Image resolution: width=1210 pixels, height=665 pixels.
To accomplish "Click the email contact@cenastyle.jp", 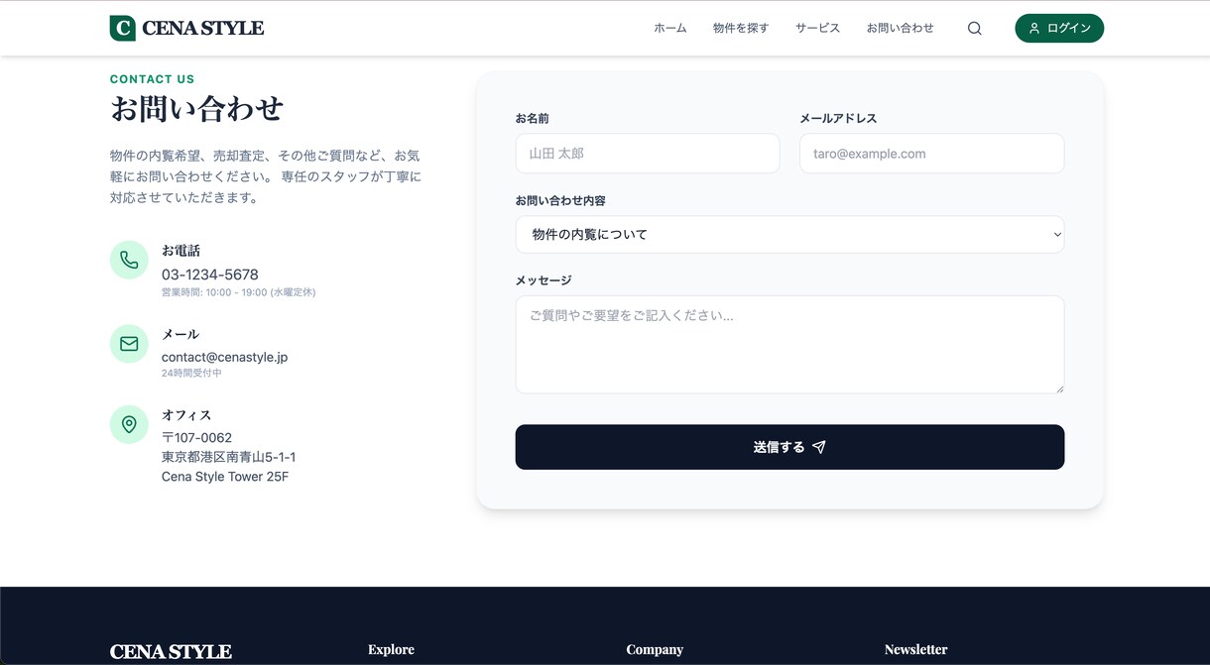I will click(225, 357).
